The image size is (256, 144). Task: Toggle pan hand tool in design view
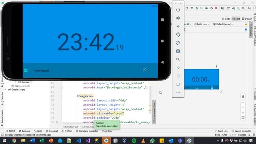pyautogui.click(x=243, y=96)
